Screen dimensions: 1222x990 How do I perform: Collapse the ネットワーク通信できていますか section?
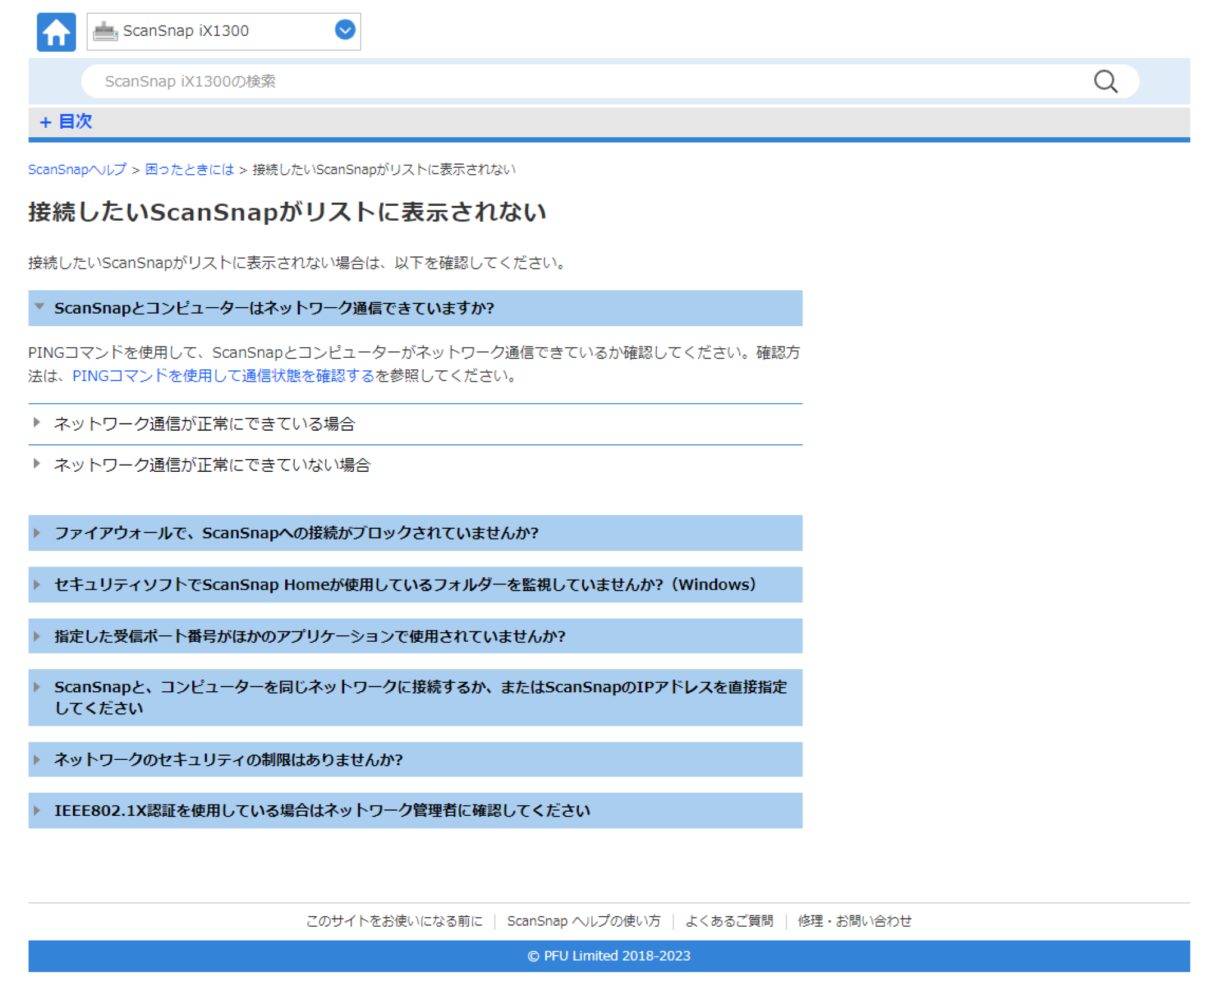(274, 308)
